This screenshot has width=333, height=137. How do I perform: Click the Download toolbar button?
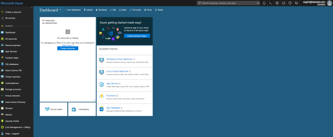tap(101, 10)
